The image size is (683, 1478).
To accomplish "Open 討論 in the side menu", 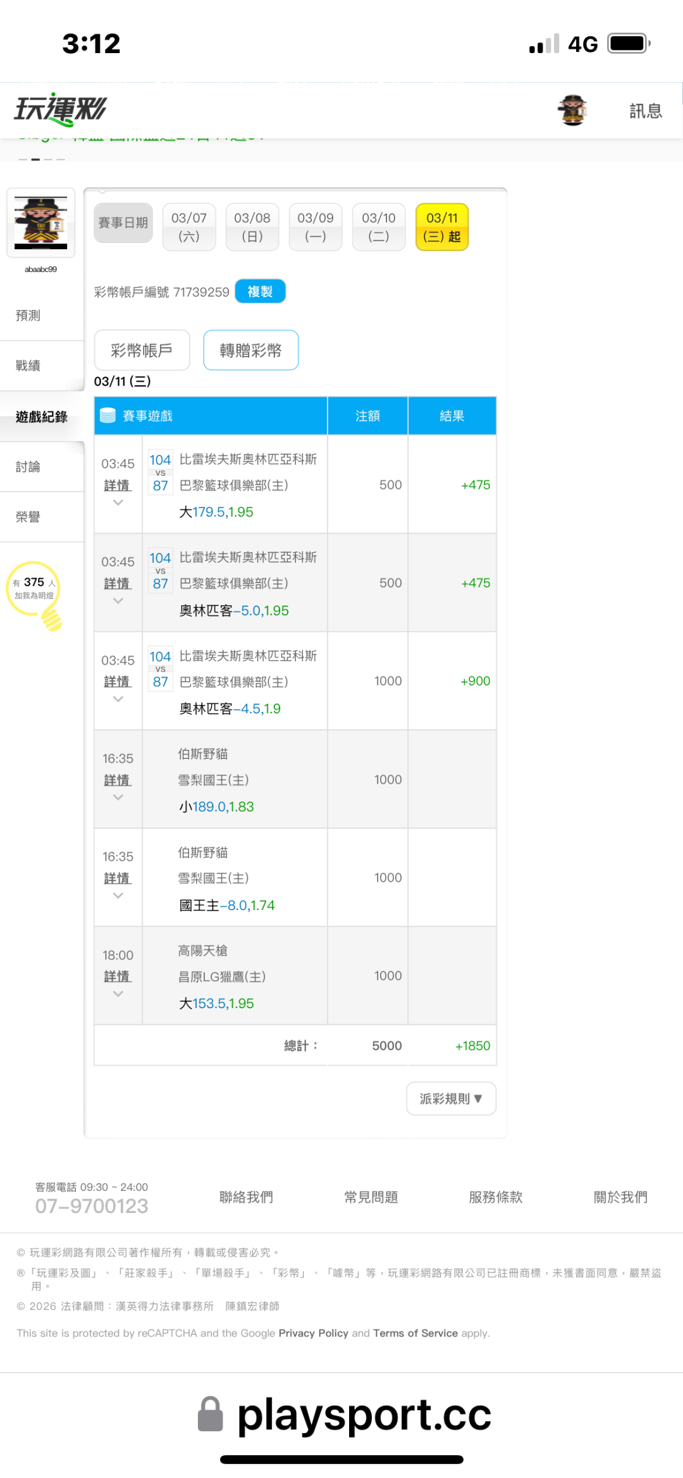I will (x=28, y=467).
